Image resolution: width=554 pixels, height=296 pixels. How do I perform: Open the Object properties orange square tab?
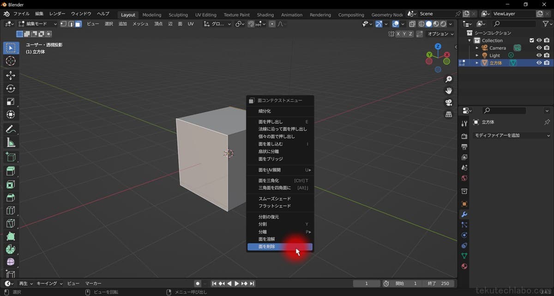464,203
